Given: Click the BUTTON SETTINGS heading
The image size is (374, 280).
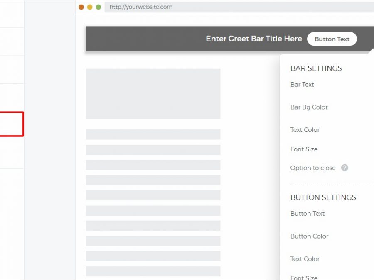Looking at the screenshot, I should (x=323, y=197).
